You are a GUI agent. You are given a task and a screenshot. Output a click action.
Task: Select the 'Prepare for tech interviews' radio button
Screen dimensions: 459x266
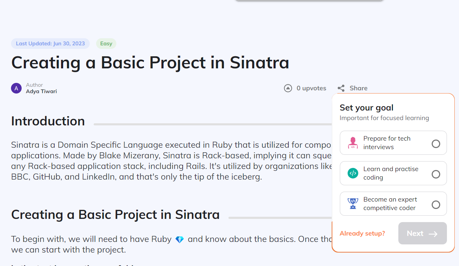coord(436,143)
